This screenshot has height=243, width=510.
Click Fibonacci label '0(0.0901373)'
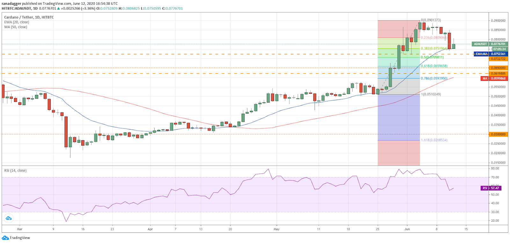click(x=431, y=20)
